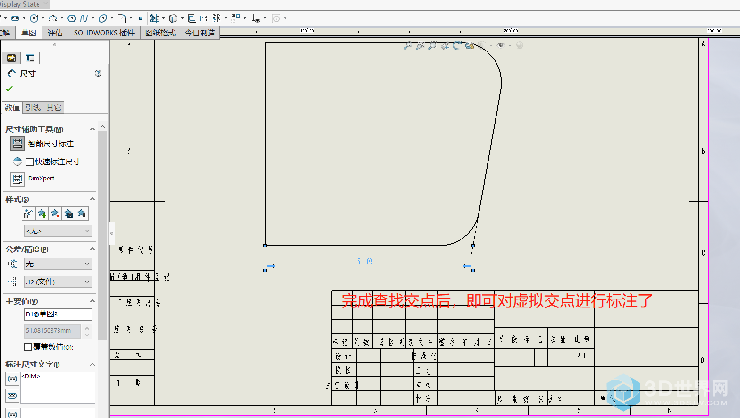Screen dimensions: 740x418
Task: Select the 数值 property tab
Action: [12, 107]
